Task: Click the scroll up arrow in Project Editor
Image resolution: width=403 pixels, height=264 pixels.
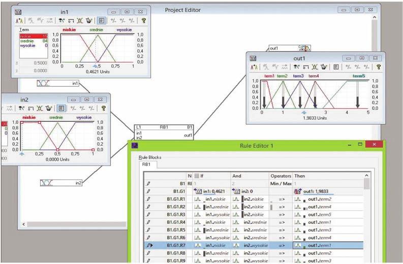Action: pyautogui.click(x=375, y=17)
